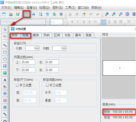
Task: Click the copy icon
Action: pyautogui.click(x=77, y=14)
